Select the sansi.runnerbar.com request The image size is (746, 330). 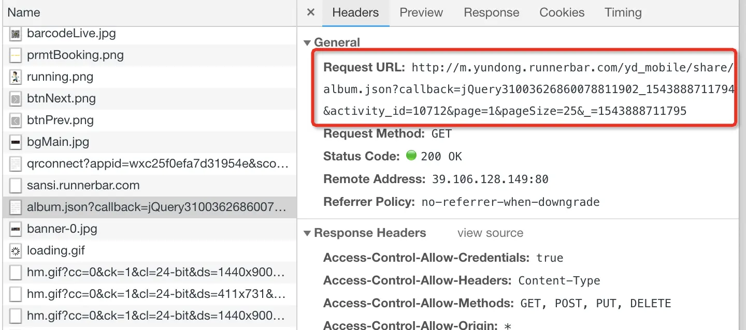[149, 186]
